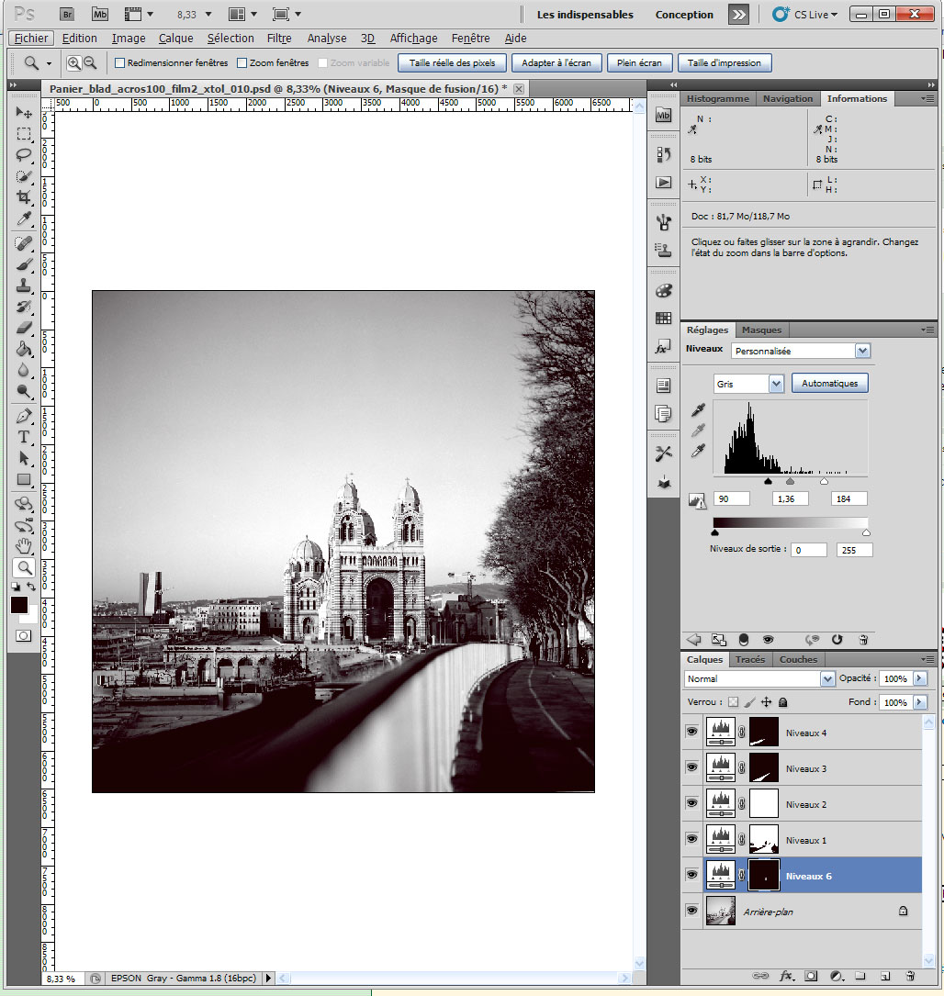Select the Rectangular Marquee tool
The width and height of the screenshot is (944, 996).
24,134
